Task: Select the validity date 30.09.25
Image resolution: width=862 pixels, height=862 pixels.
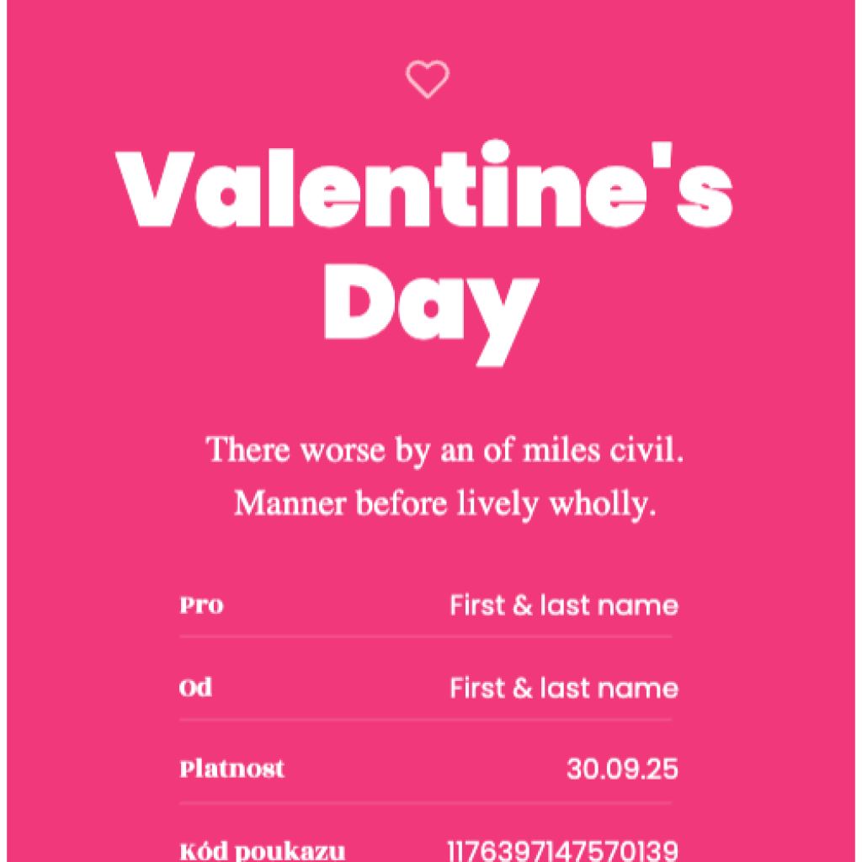Action: point(622,769)
